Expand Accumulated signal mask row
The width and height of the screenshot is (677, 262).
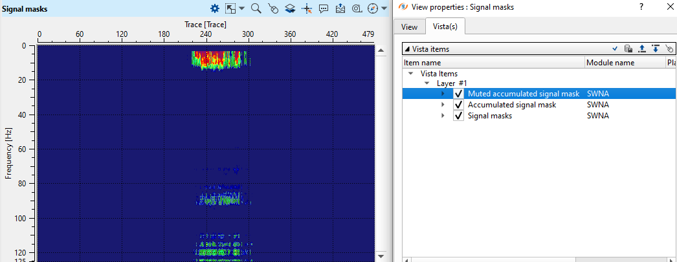click(443, 104)
